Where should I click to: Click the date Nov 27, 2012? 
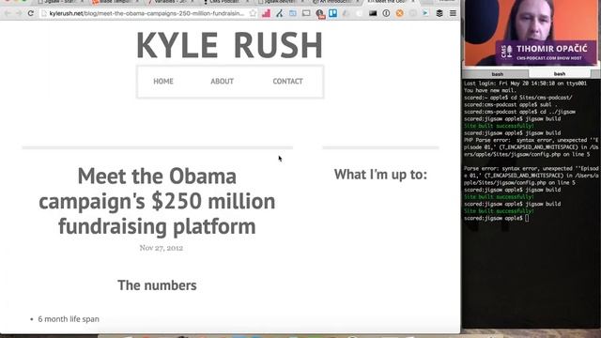(x=161, y=248)
